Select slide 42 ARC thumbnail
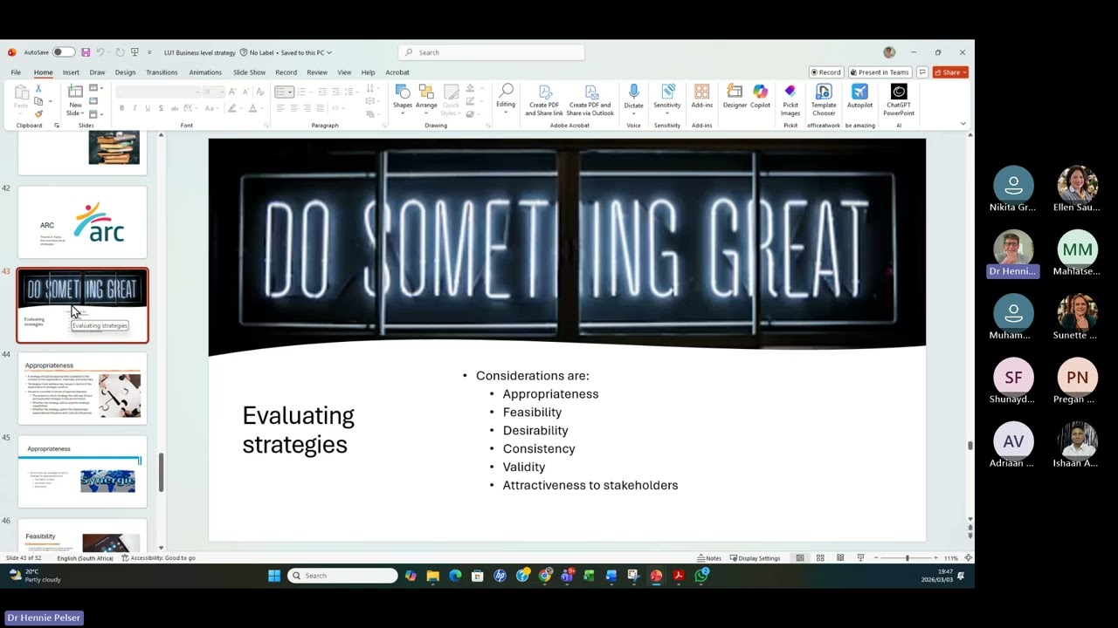Screen dimensions: 1118x628 pyautogui.click(x=82, y=222)
